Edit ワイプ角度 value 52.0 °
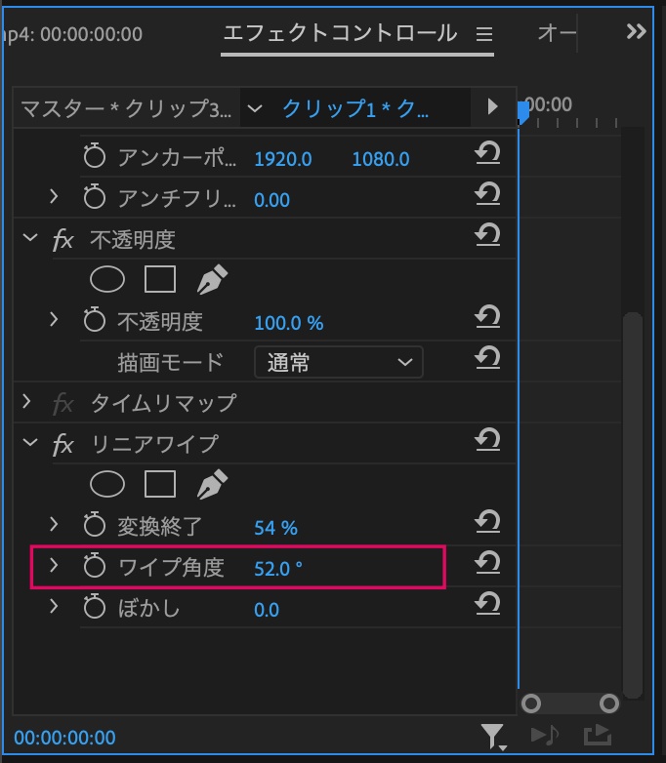 coord(278,569)
